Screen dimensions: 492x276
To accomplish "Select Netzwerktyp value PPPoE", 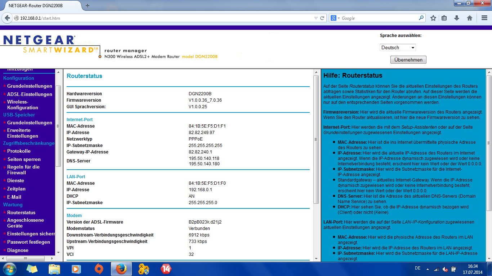I will pyautogui.click(x=196, y=139).
